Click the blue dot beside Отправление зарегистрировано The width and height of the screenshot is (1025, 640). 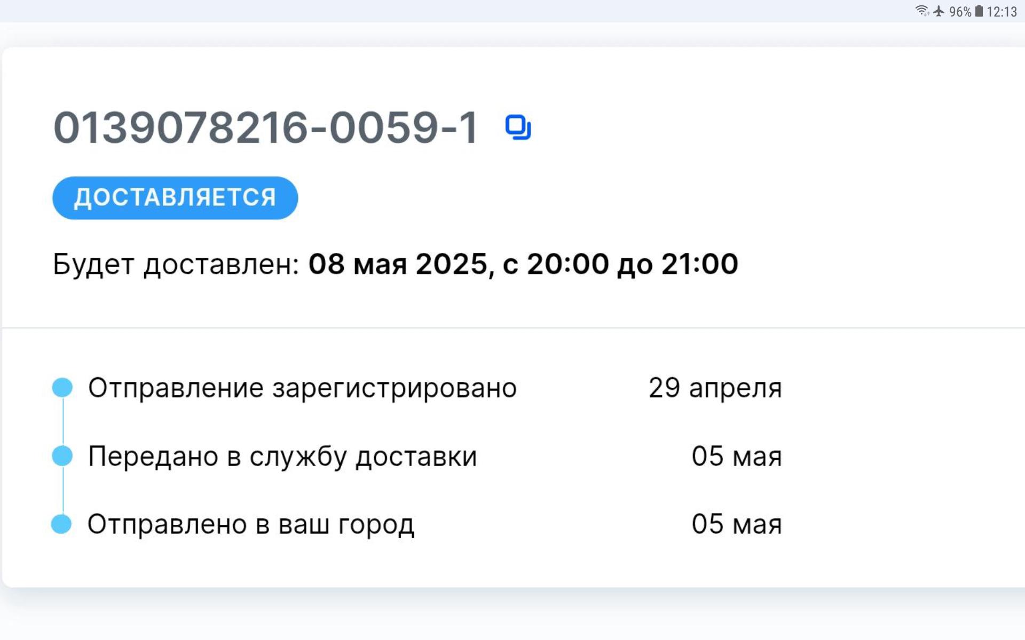(x=62, y=388)
